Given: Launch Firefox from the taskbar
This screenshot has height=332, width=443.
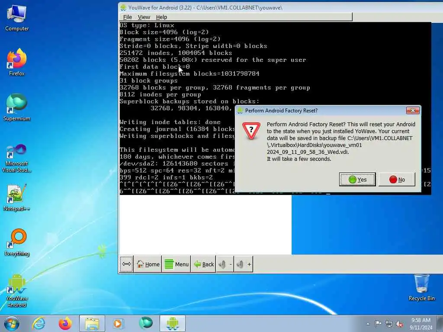Looking at the screenshot, I should click(x=65, y=323).
